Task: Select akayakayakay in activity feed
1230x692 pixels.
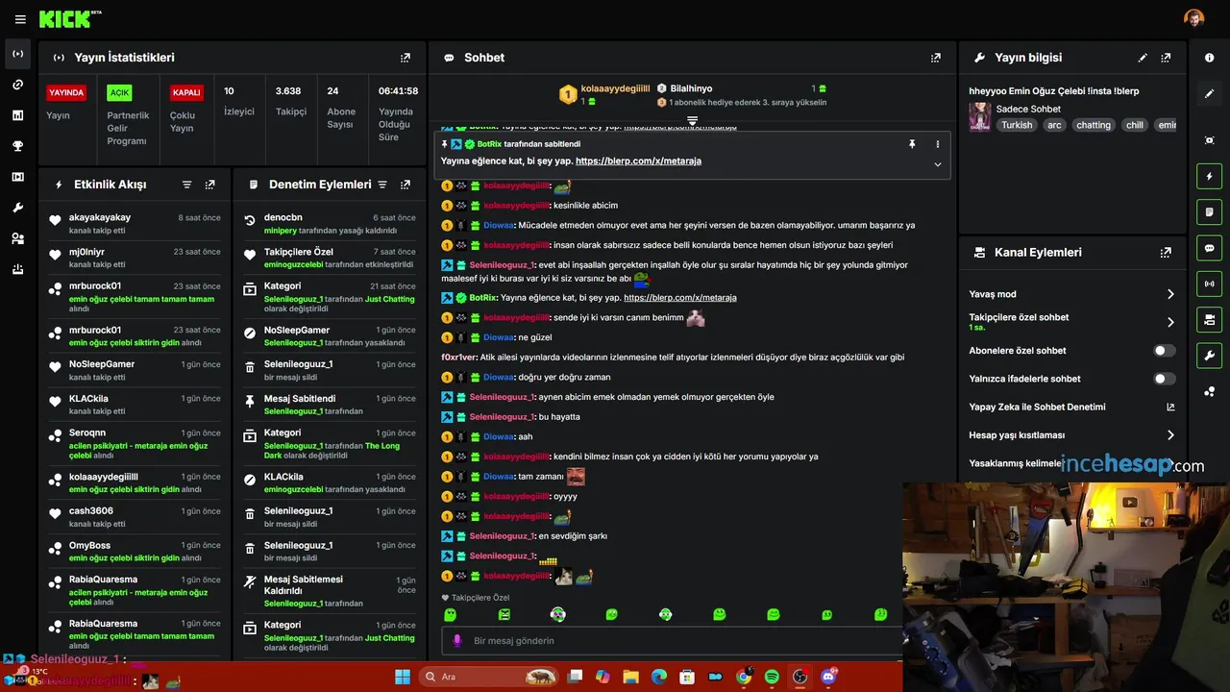Action: pos(100,217)
